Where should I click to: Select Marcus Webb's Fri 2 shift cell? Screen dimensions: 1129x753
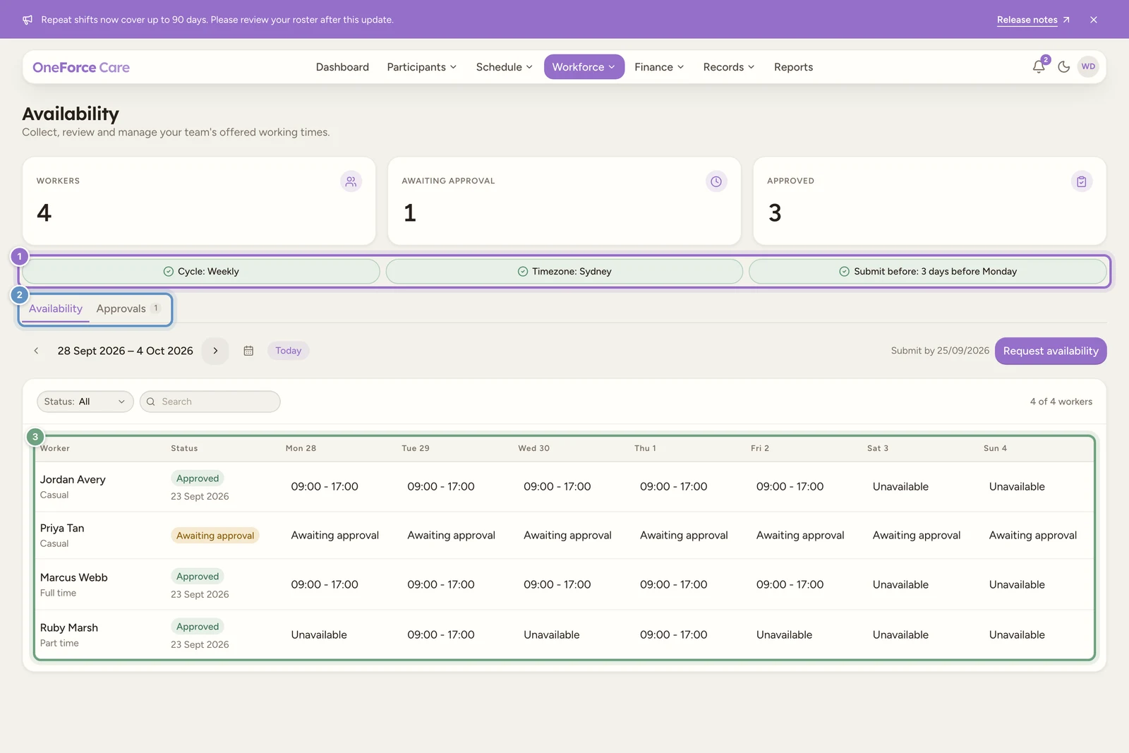790,585
